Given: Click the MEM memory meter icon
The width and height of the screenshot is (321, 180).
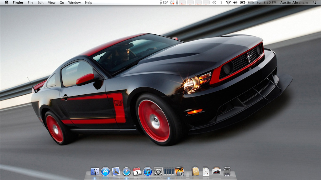Looking at the screenshot, I should 172,2.
